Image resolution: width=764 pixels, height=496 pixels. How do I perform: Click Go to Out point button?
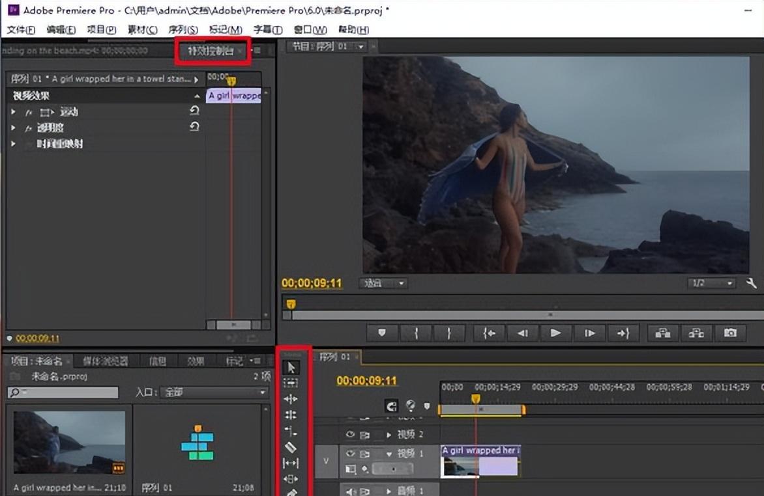[623, 333]
